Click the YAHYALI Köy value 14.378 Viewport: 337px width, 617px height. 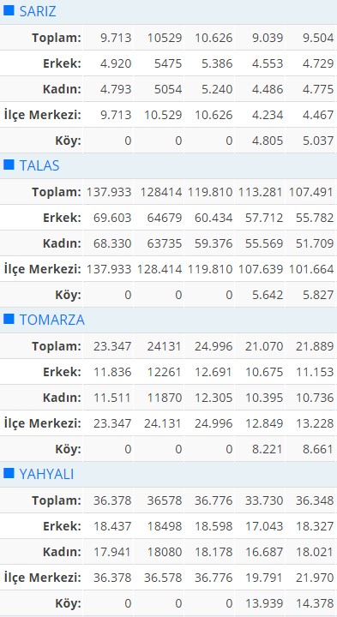(x=315, y=603)
